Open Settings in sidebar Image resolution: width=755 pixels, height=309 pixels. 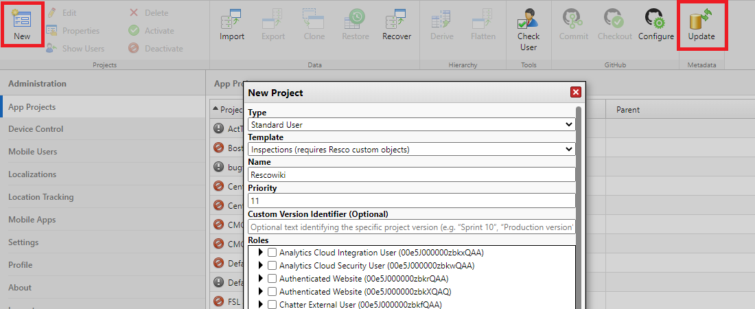(103, 242)
